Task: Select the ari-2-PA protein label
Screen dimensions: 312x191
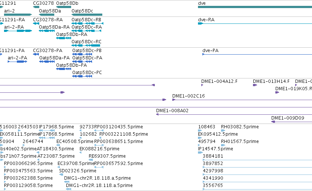Action: click(18, 58)
